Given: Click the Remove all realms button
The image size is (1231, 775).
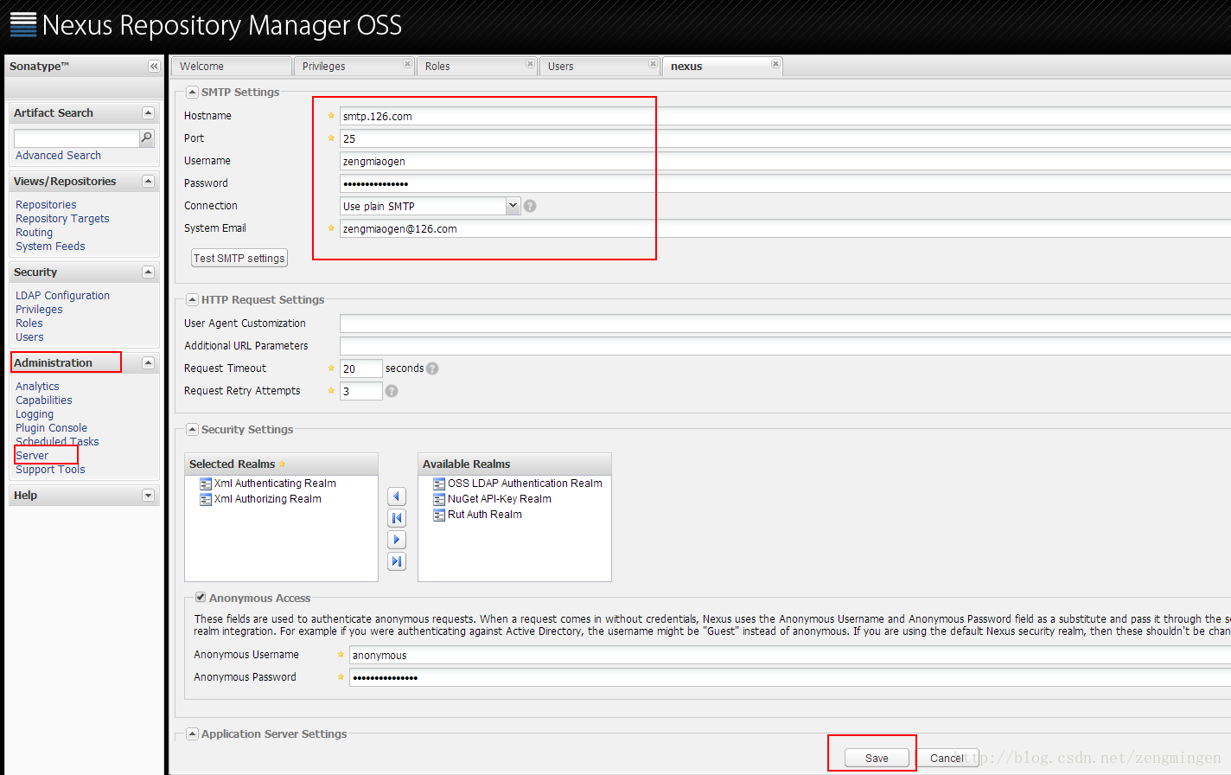Looking at the screenshot, I should point(397,561).
